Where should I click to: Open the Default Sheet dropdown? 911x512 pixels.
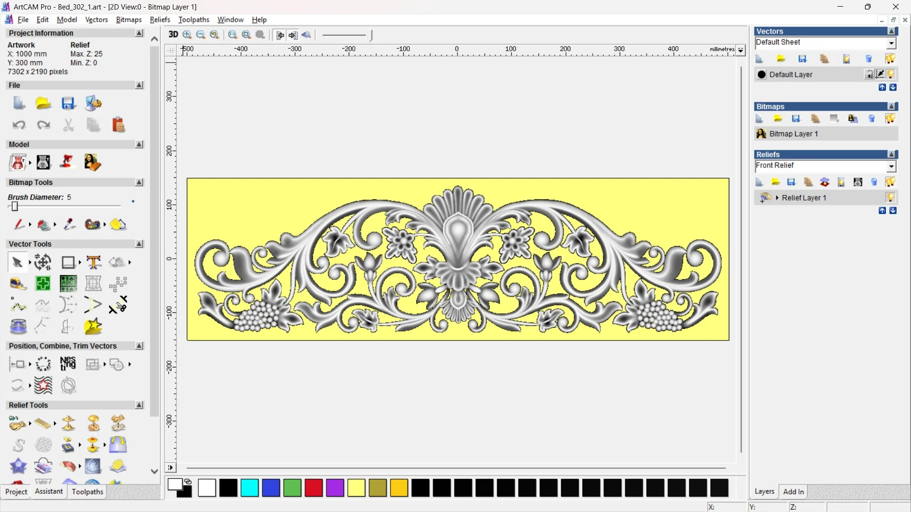[x=892, y=43]
